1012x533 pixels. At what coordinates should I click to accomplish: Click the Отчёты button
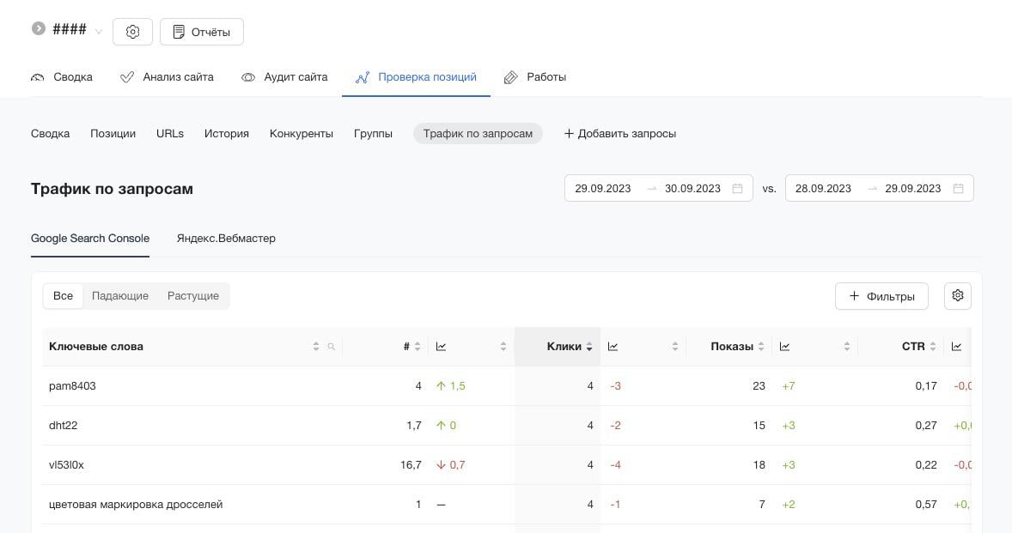(x=202, y=32)
